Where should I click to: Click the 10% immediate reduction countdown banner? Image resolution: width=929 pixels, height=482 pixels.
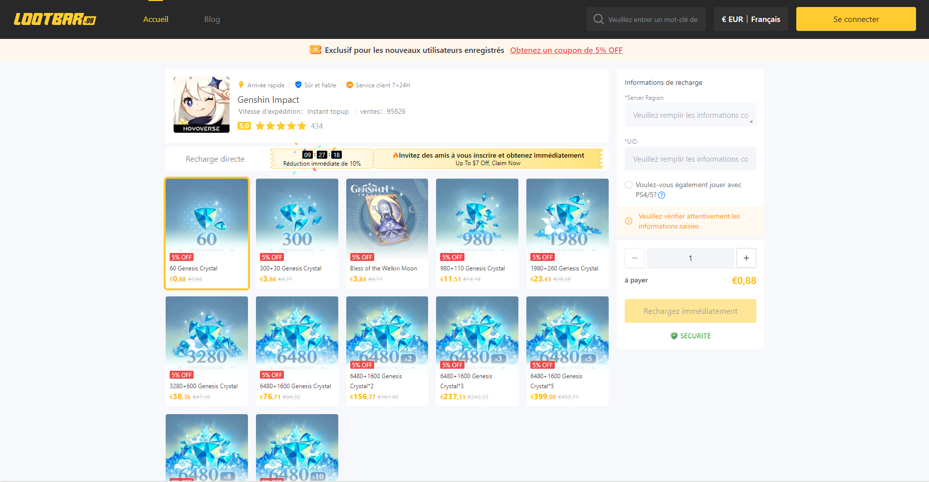pos(322,159)
